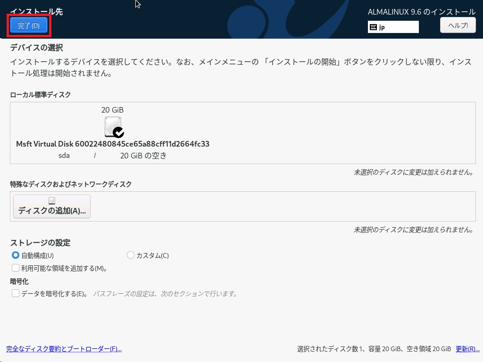This screenshot has width=483, height=362.
Task: Click the 完了(D) Done button
Action: (x=29, y=25)
